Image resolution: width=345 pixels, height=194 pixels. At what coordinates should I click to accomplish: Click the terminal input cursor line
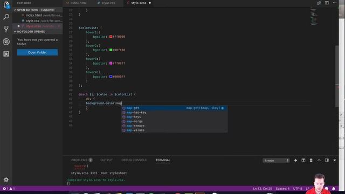68,183
